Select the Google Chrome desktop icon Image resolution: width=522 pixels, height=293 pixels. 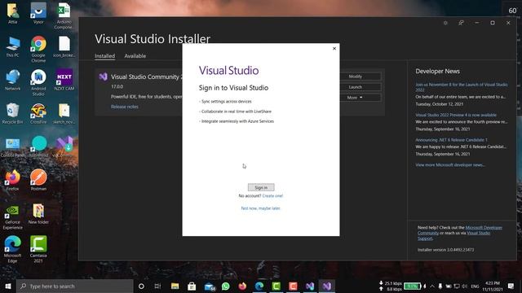38,49
